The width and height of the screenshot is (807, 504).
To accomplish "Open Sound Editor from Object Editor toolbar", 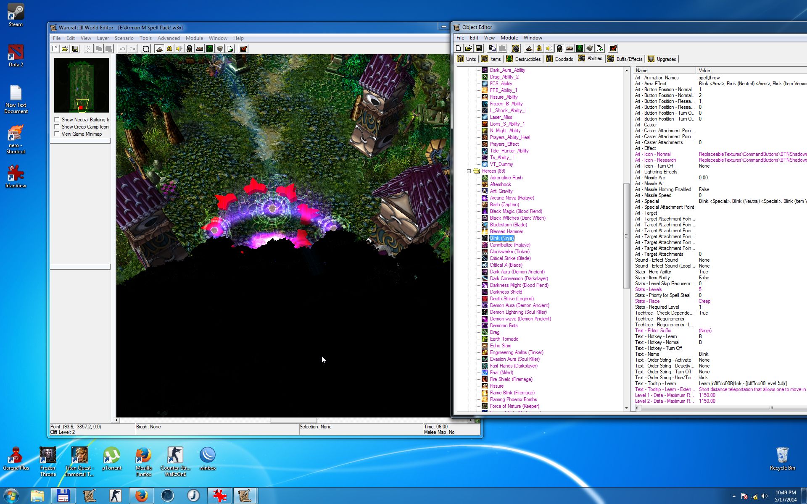I will click(549, 48).
